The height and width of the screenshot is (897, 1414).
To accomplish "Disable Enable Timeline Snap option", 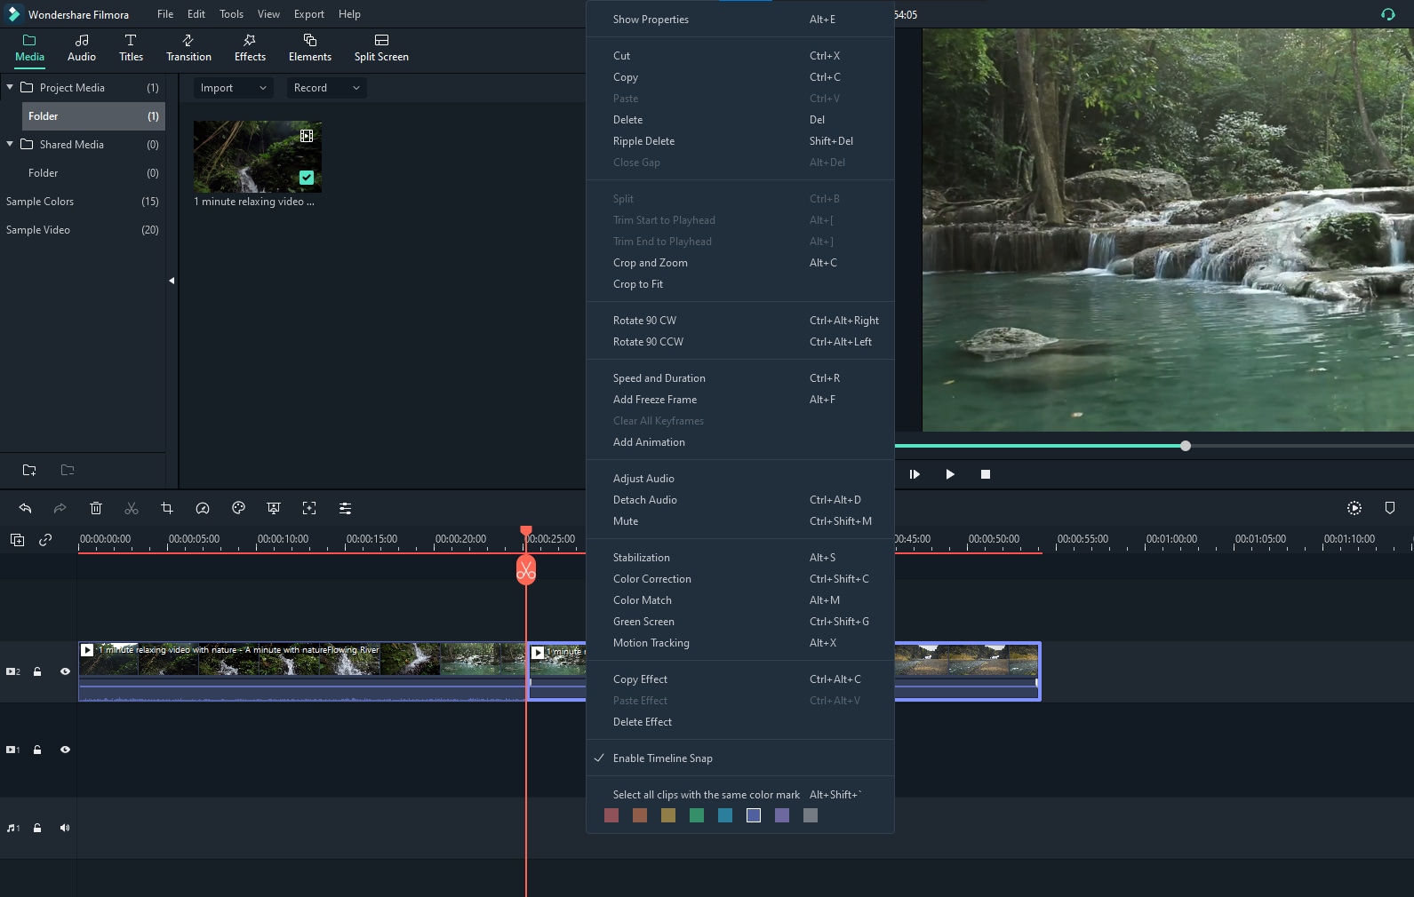I will point(662,758).
